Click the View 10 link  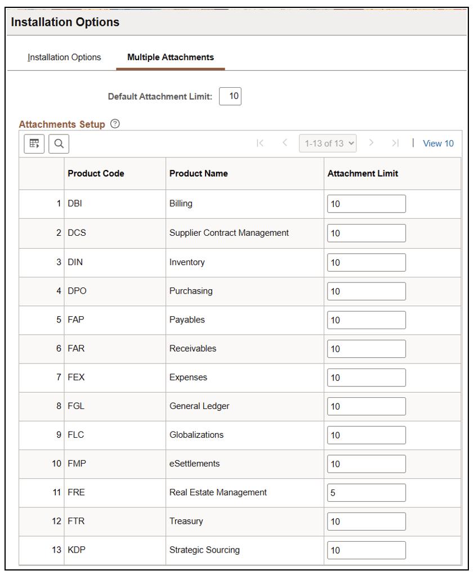438,143
